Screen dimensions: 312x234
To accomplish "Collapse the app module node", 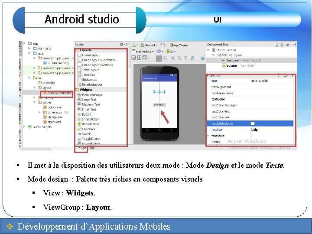I will (x=24, y=43).
